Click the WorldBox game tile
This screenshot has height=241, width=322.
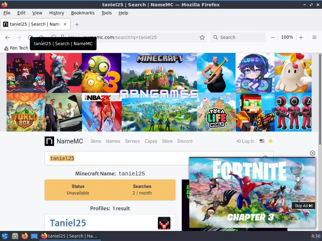[26, 112]
